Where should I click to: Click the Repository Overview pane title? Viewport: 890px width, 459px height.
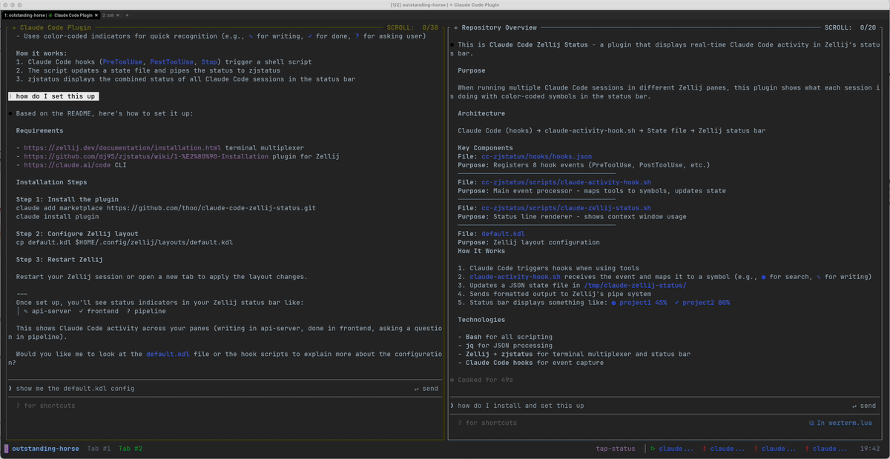(x=499, y=27)
